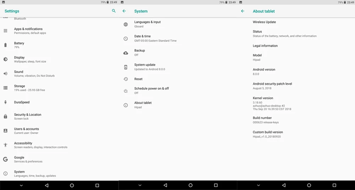The height and width of the screenshot is (190, 355).
Task: Tap the Date & time clock icon
Action: [126, 38]
